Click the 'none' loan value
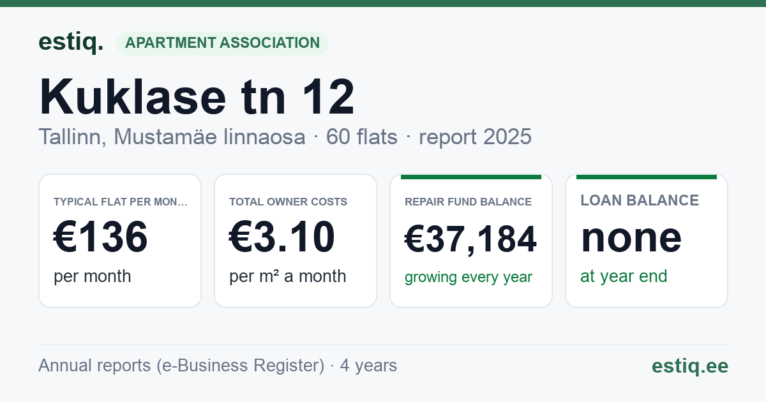Viewport: 766px width, 402px height. click(x=631, y=237)
